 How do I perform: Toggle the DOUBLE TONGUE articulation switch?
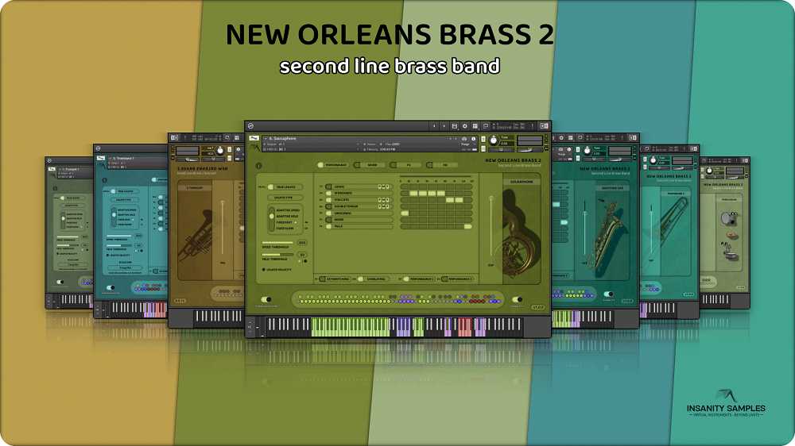click(328, 206)
